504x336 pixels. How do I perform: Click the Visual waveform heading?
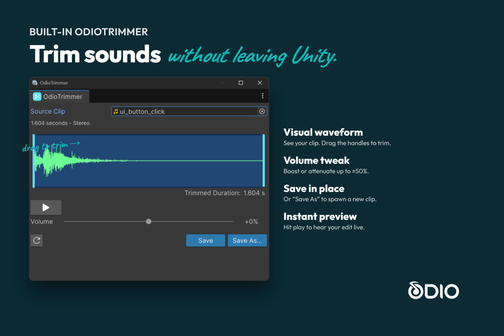click(x=323, y=132)
